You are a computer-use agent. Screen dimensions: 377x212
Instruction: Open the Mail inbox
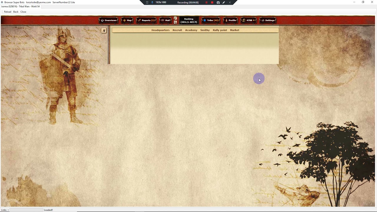[x=166, y=20]
